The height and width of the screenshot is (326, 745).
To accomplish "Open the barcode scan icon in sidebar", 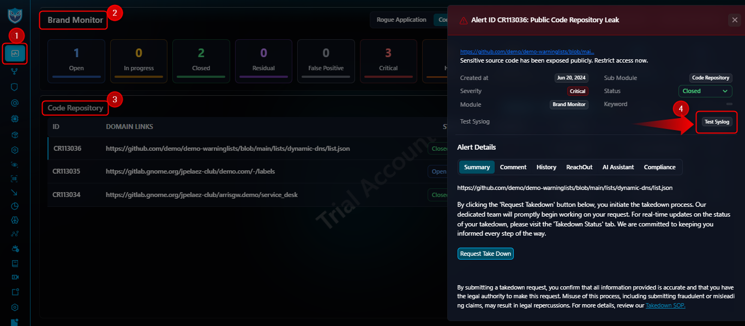I will click(15, 177).
